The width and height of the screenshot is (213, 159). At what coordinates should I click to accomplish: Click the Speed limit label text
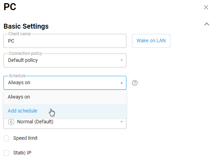pos(25,138)
